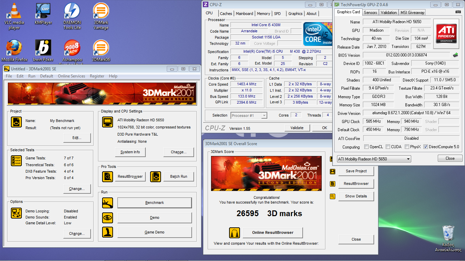465x261 pixels.
Task: Launch 3DMark06 desktop shortcut
Action: (101, 51)
